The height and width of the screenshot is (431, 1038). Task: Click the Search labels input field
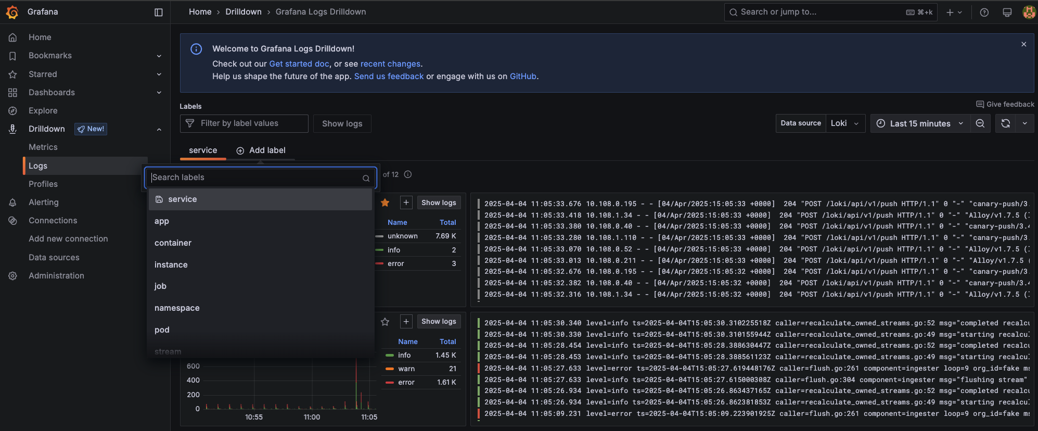(255, 178)
